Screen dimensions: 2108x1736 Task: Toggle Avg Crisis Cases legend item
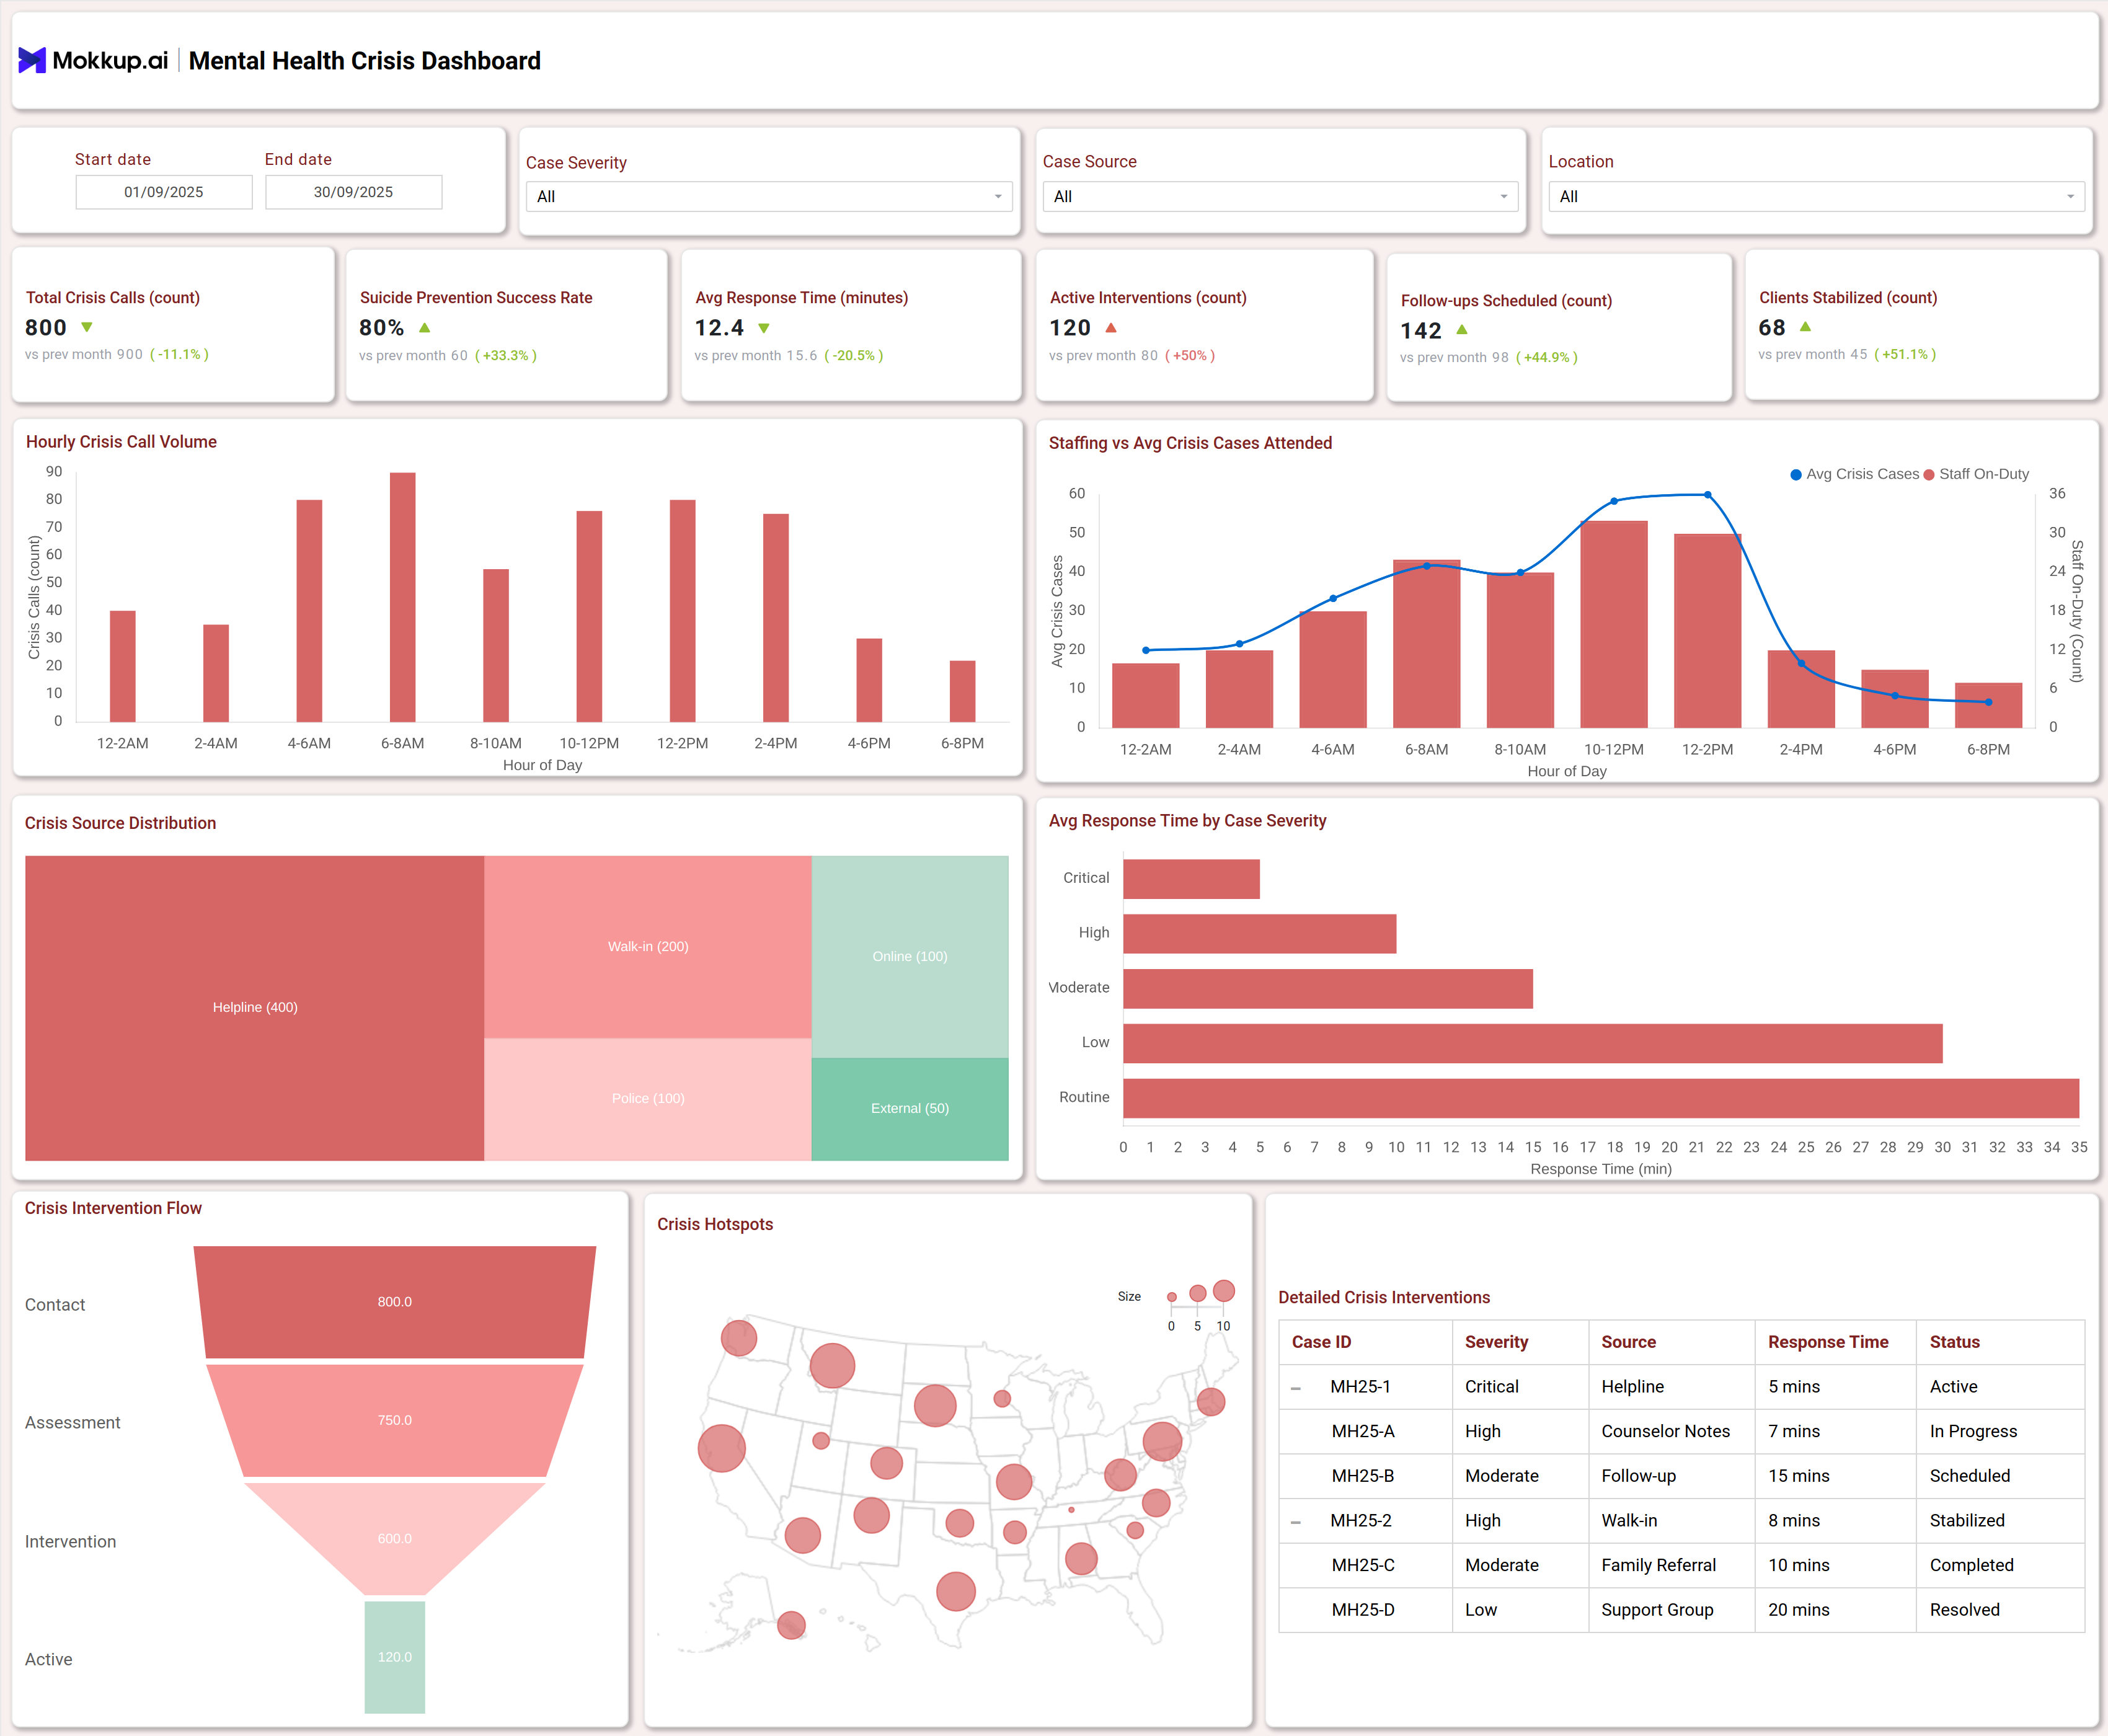pyautogui.click(x=1854, y=474)
